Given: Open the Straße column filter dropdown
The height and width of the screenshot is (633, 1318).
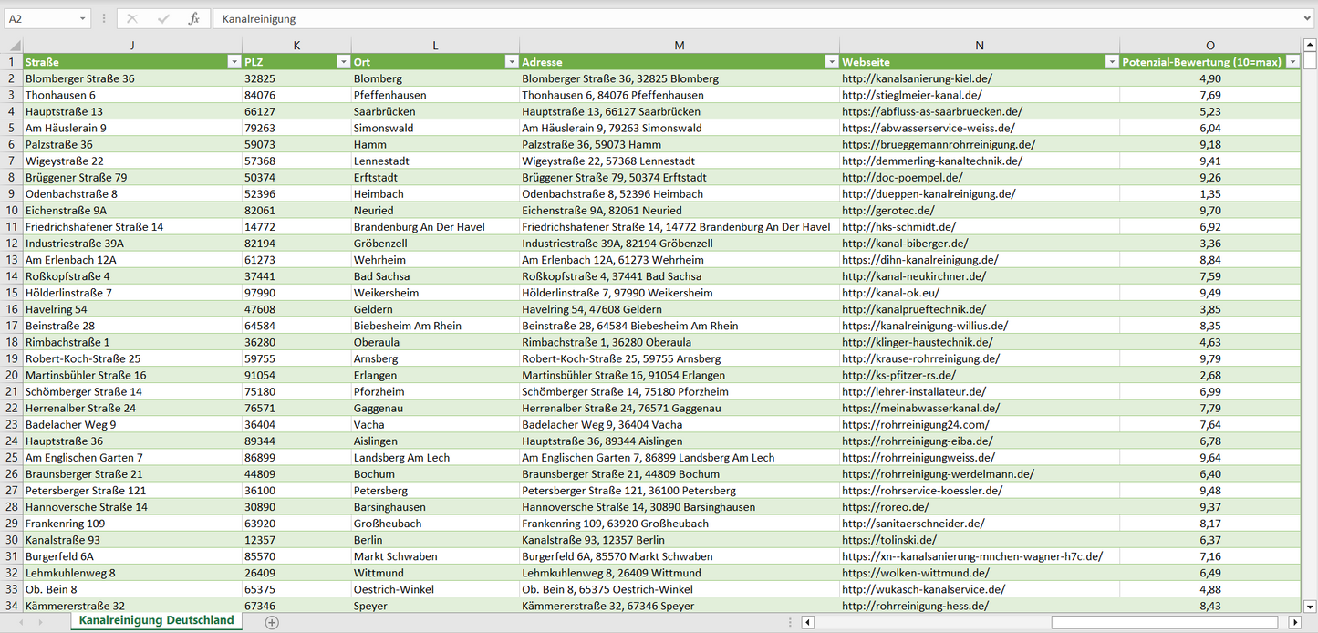Looking at the screenshot, I should [x=234, y=62].
